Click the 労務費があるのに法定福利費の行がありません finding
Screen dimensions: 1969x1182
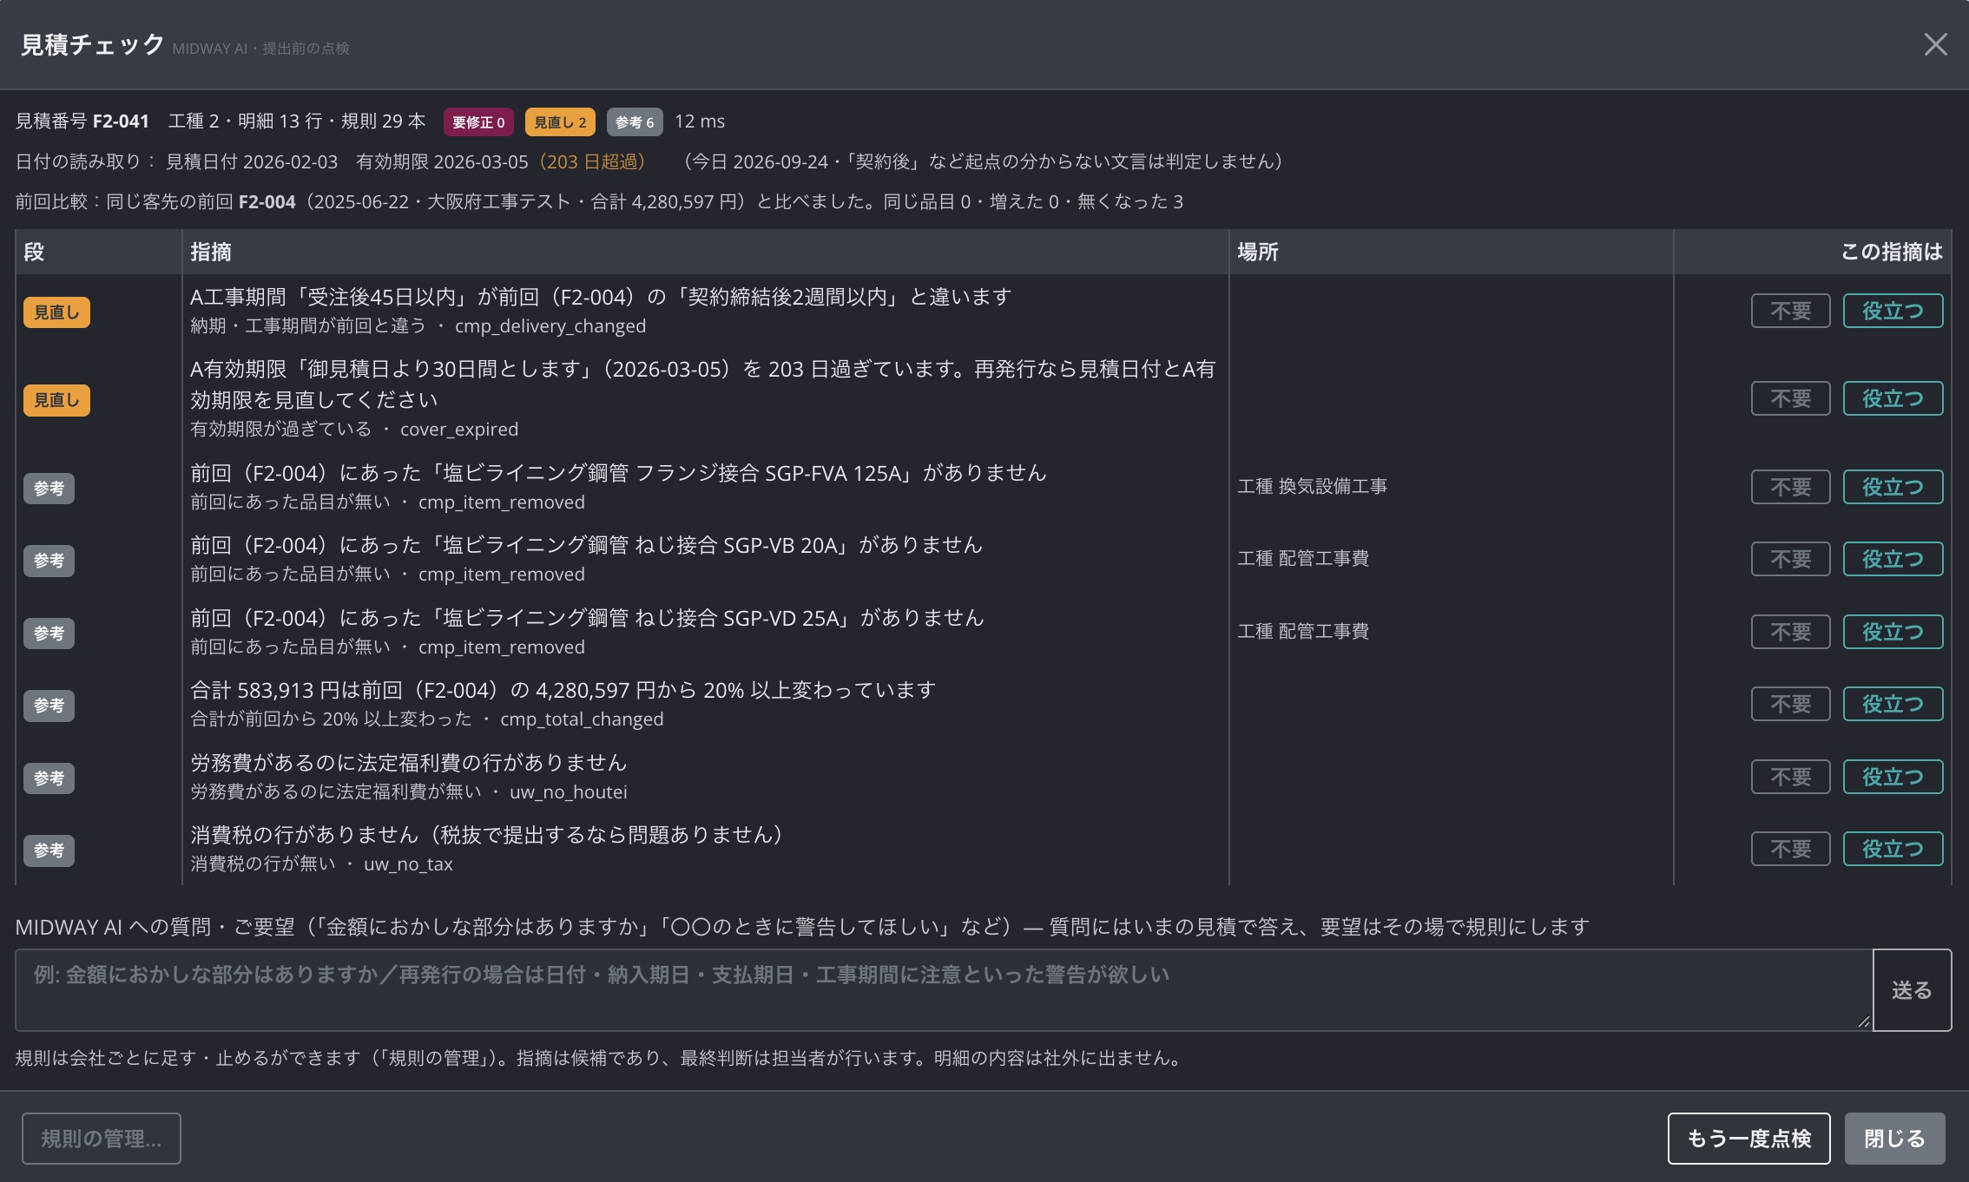pyautogui.click(x=408, y=762)
